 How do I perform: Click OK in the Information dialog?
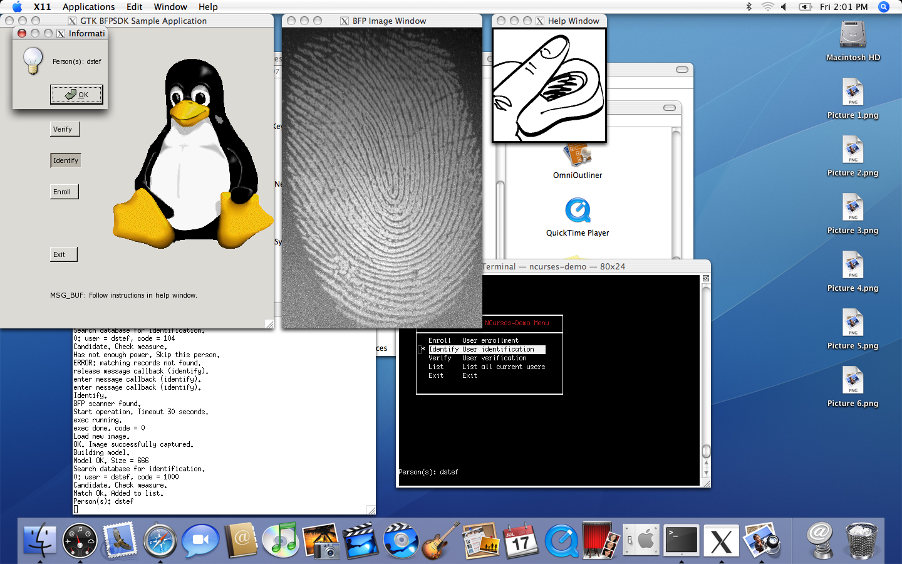click(76, 95)
